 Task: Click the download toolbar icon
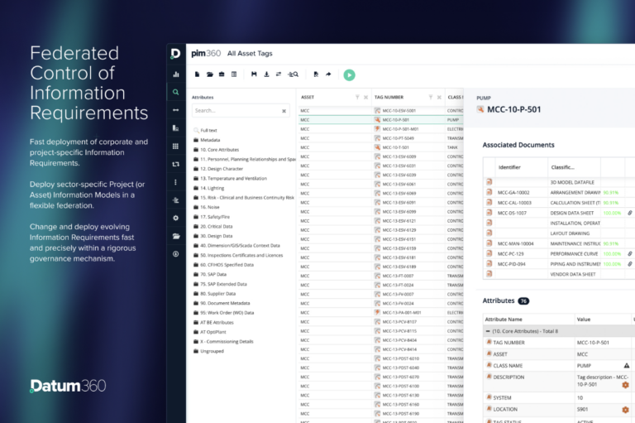pyautogui.click(x=266, y=75)
